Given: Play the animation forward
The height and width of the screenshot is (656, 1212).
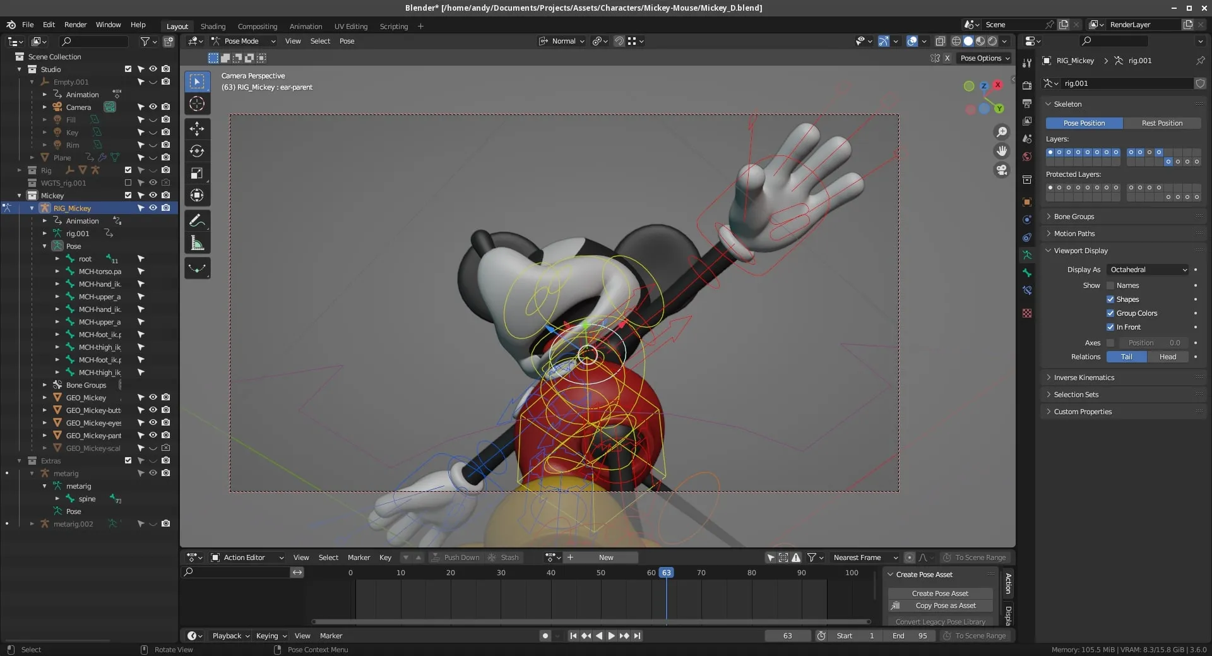Looking at the screenshot, I should (x=611, y=636).
